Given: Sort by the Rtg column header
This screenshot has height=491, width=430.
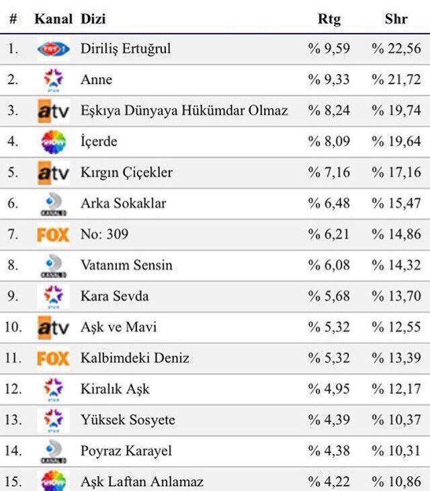Looking at the screenshot, I should tap(329, 19).
